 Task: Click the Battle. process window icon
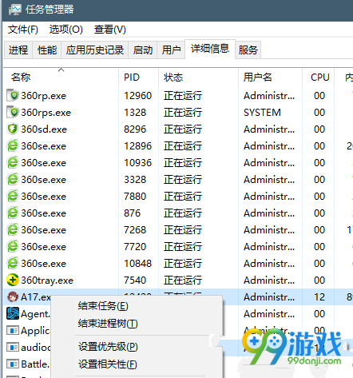[x=13, y=364]
